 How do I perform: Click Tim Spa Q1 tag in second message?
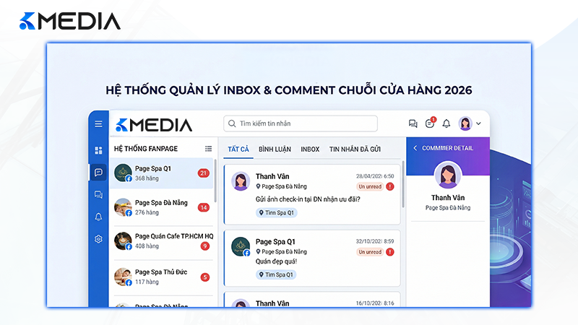[276, 274]
